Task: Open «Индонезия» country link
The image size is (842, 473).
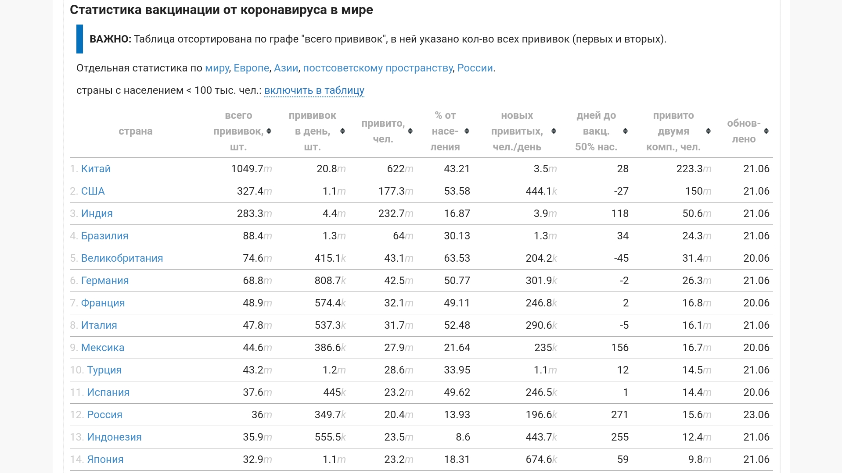Action: [114, 437]
